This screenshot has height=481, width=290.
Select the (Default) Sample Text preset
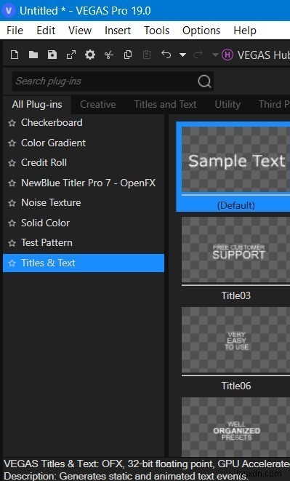click(x=235, y=159)
